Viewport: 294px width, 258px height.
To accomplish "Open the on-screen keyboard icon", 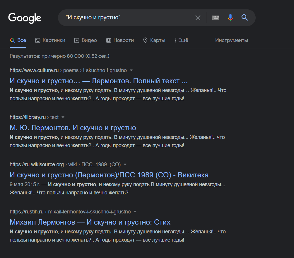I will tap(216, 18).
